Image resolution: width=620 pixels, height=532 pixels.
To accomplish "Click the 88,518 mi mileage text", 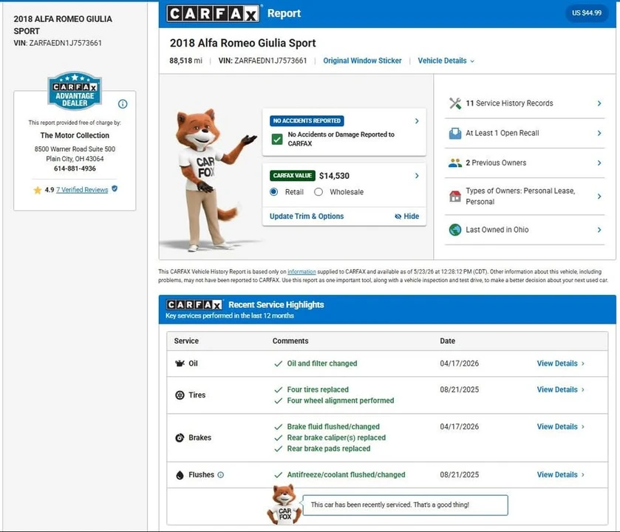I will 185,61.
